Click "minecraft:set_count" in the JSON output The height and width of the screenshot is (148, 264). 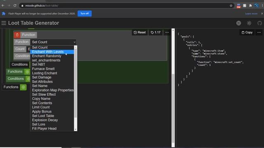(x=228, y=62)
